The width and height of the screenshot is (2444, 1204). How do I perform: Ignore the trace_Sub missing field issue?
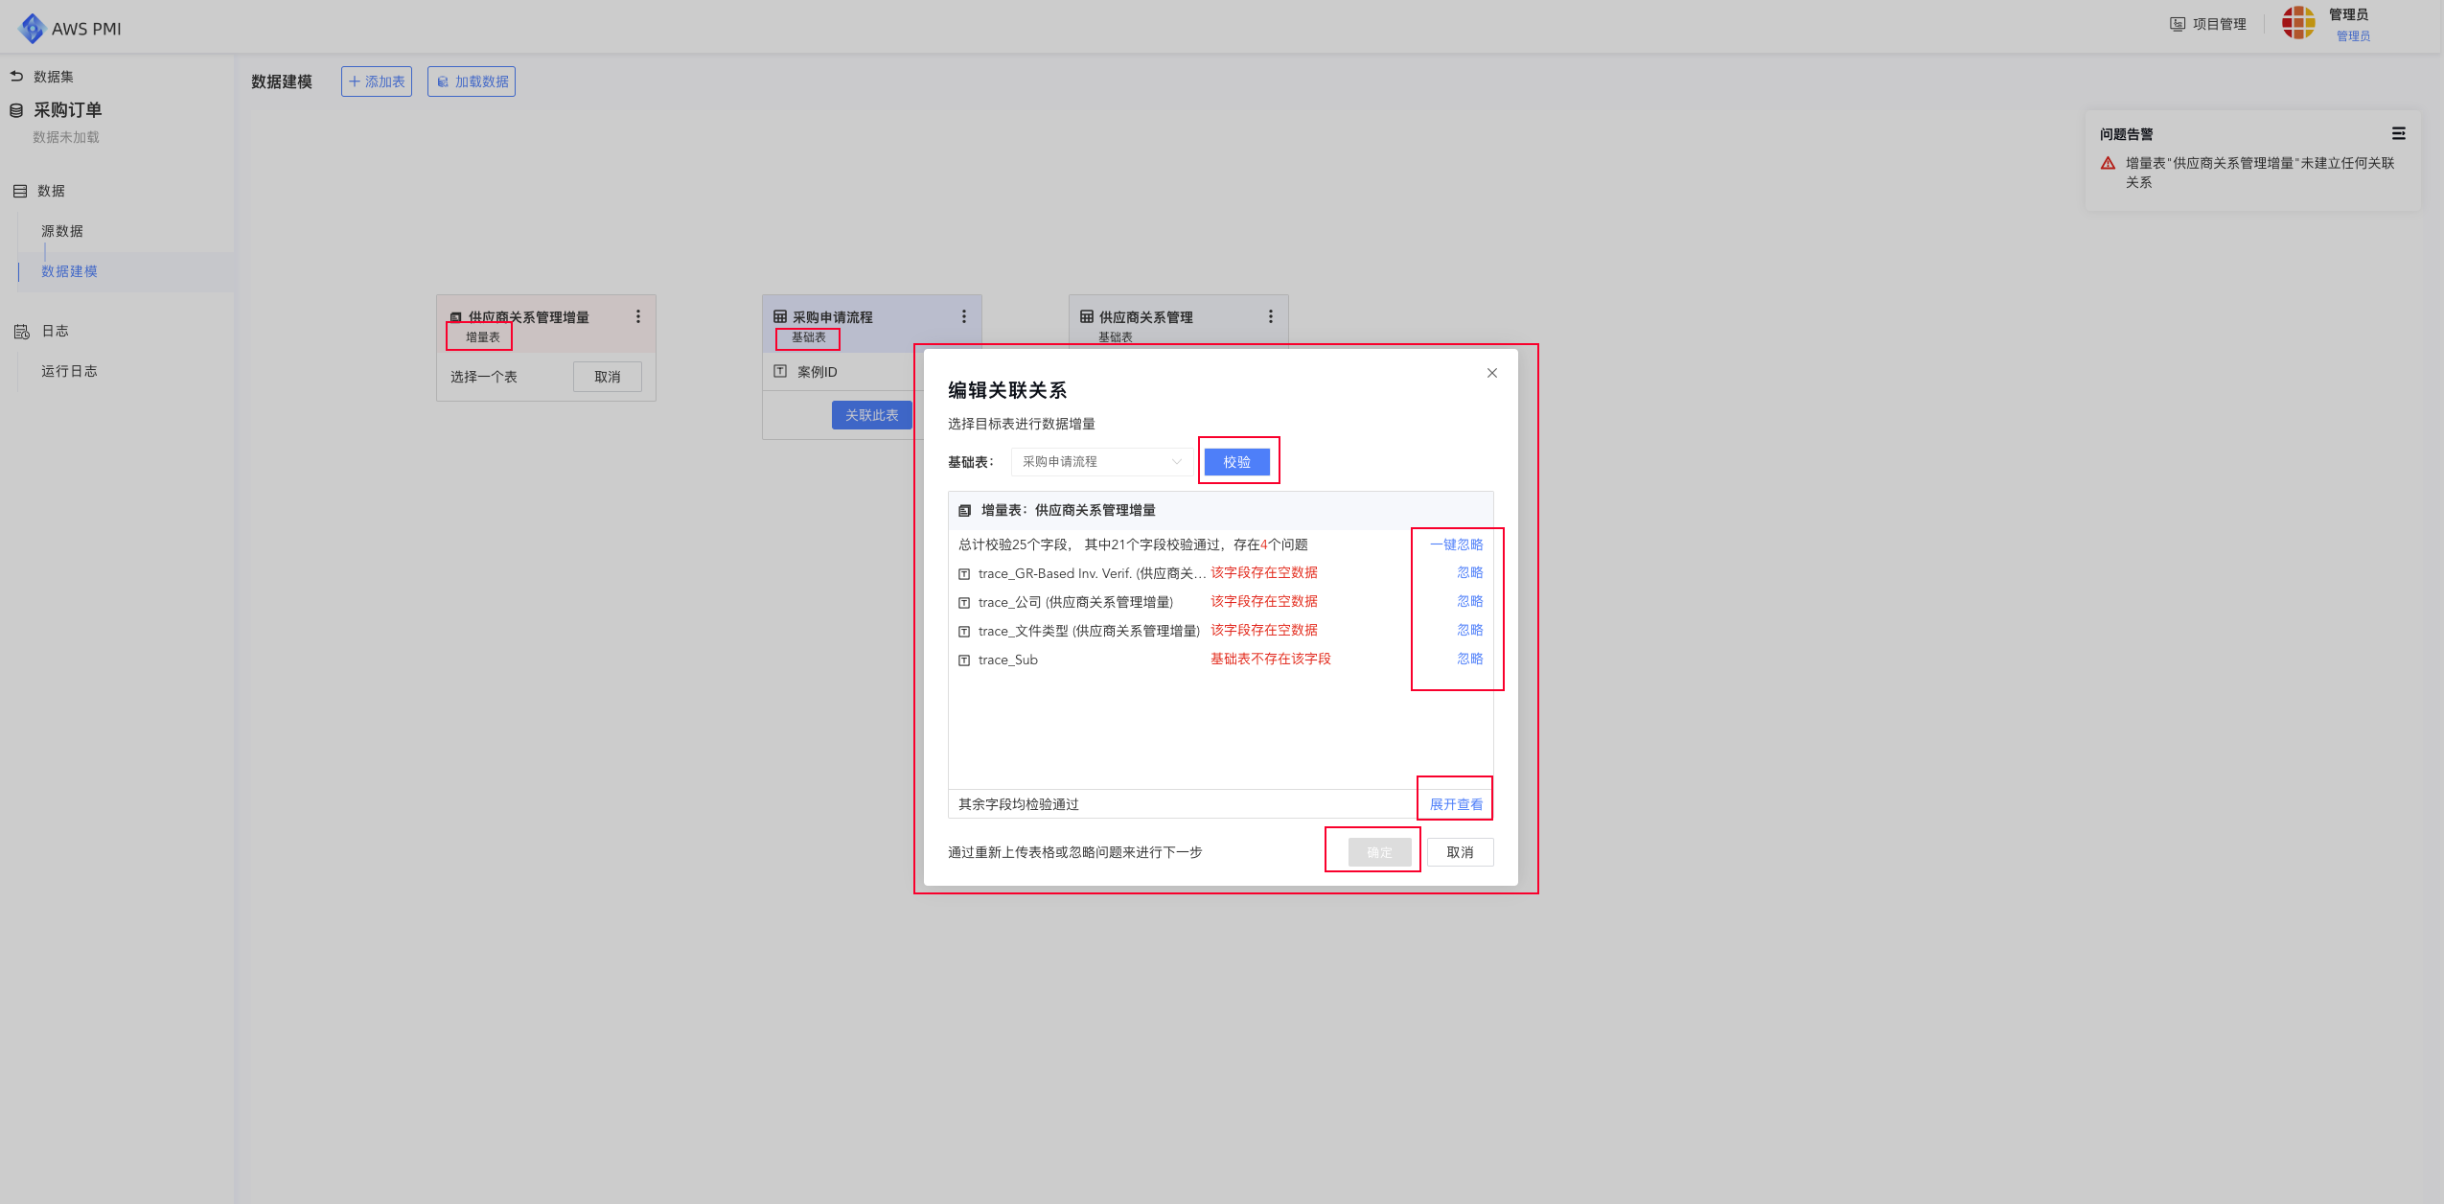point(1470,659)
